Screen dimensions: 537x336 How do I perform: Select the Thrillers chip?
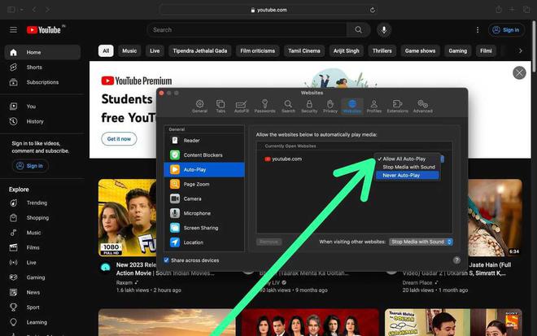point(382,50)
